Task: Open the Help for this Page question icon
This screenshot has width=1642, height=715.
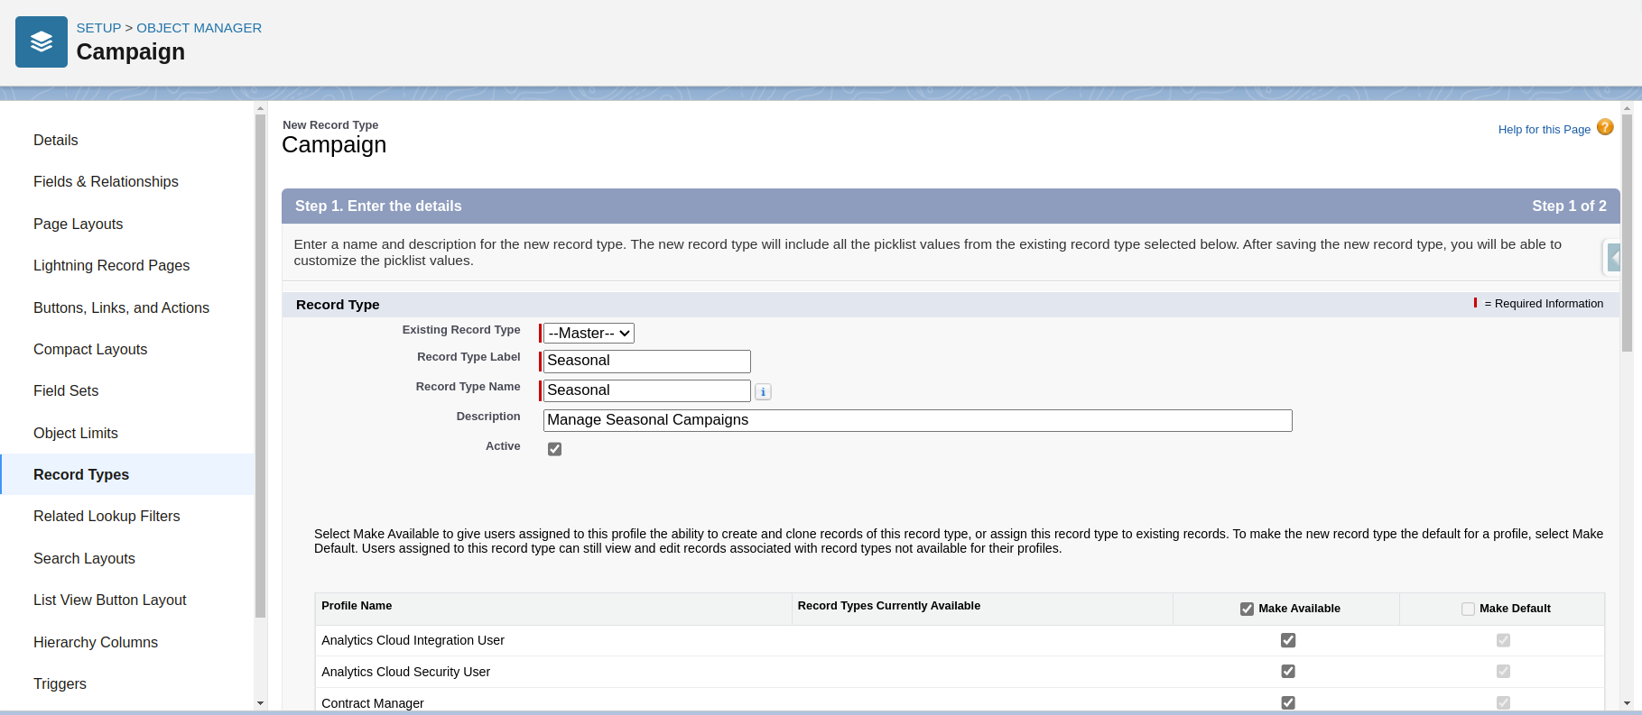Action: click(x=1605, y=127)
